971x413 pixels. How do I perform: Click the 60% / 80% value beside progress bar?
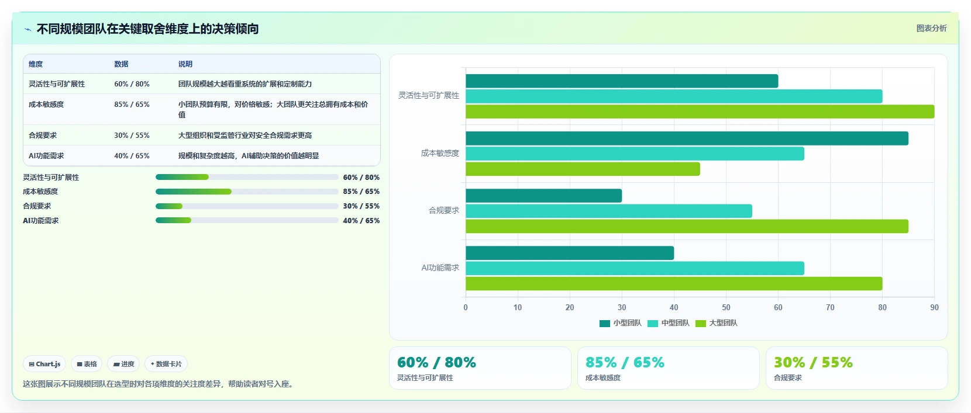[361, 177]
